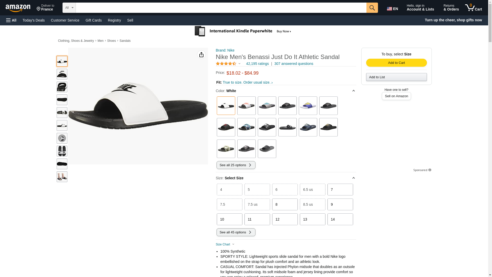Choose size 10 option

229,219
